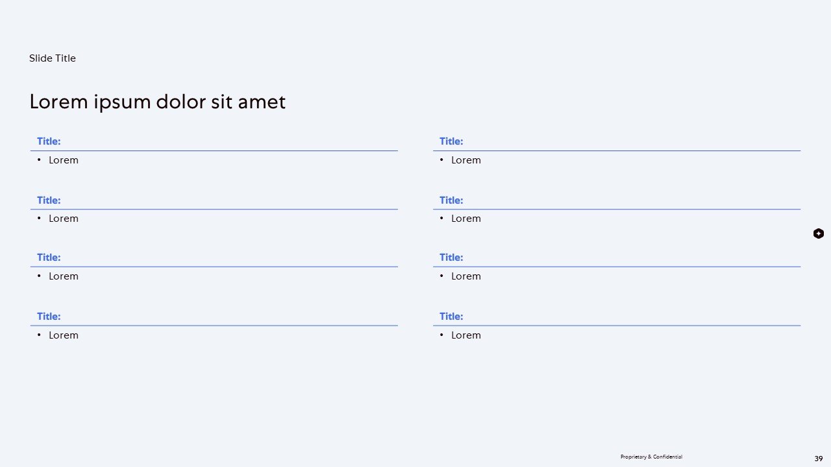Select first 'Lorem' bullet in right column
Image resolution: width=831 pixels, height=467 pixels.
pos(466,160)
